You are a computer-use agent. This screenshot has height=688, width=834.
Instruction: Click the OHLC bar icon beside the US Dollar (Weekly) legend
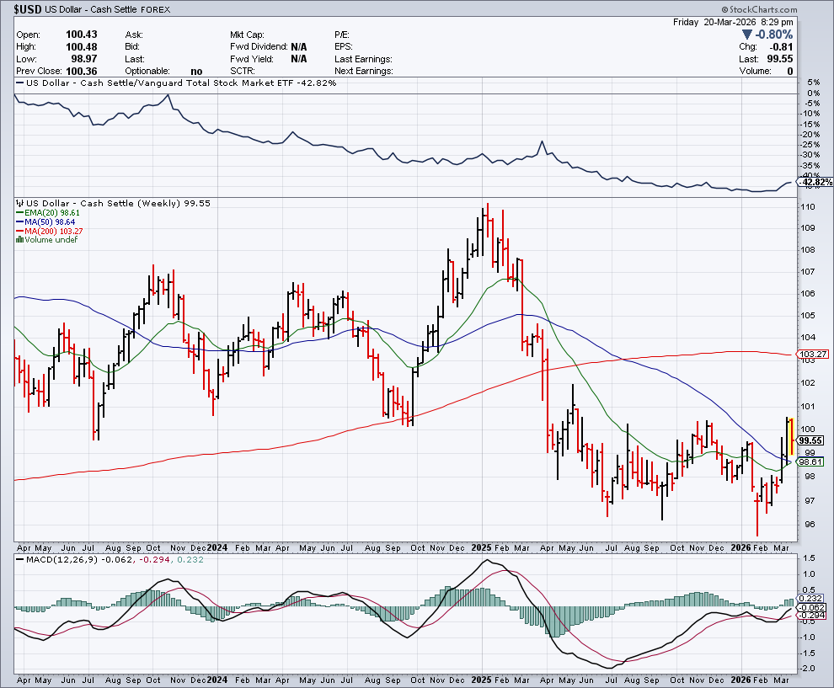click(19, 204)
